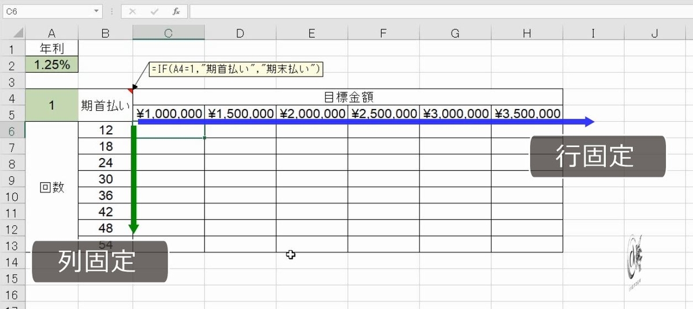
Task: Select row 4 header
Action: click(13, 97)
